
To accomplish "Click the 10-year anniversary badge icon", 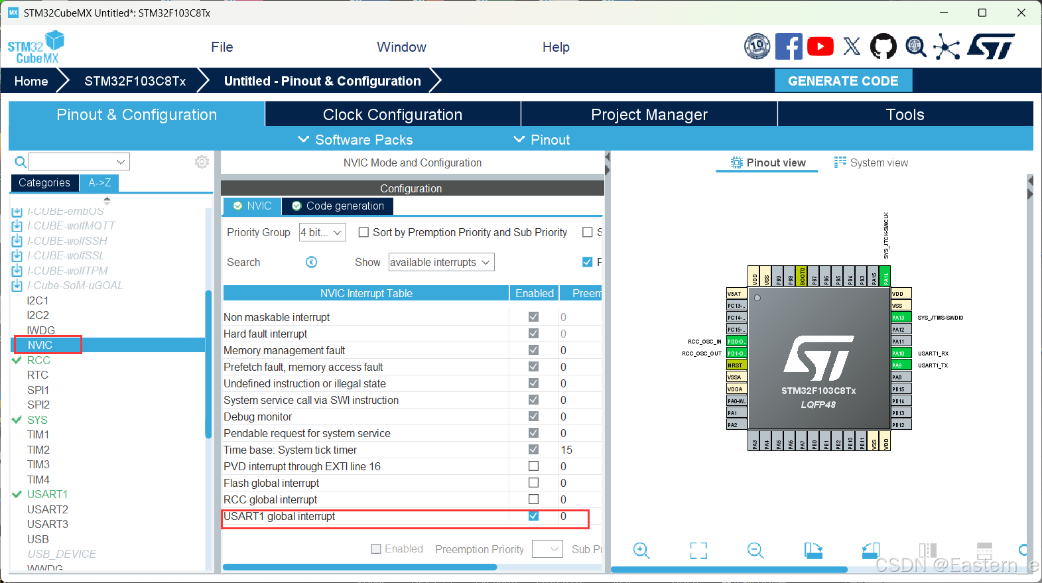I will 757,46.
